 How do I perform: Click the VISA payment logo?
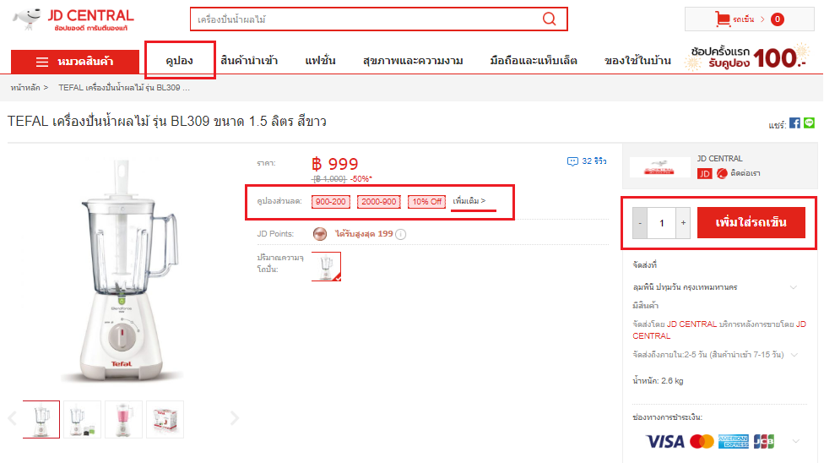coord(664,441)
